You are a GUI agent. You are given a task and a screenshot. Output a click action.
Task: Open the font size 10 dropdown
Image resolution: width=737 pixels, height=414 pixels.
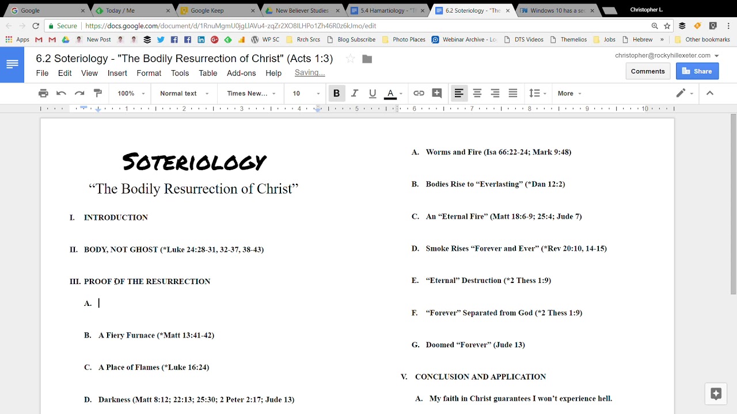[306, 93]
